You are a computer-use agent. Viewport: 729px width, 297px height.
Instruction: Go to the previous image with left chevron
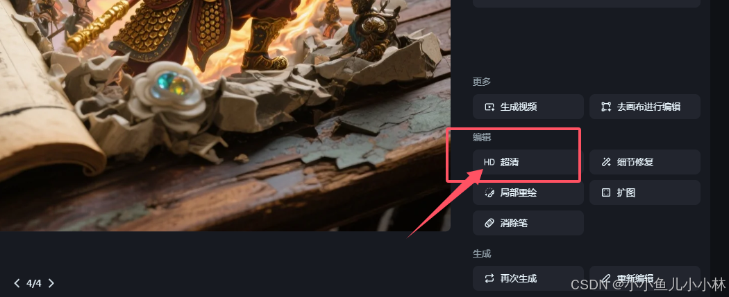pyautogui.click(x=17, y=283)
